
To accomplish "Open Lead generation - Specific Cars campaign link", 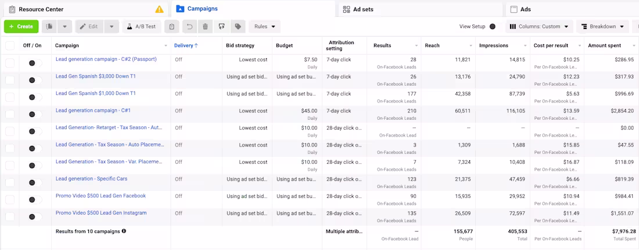I will click(x=91, y=179).
